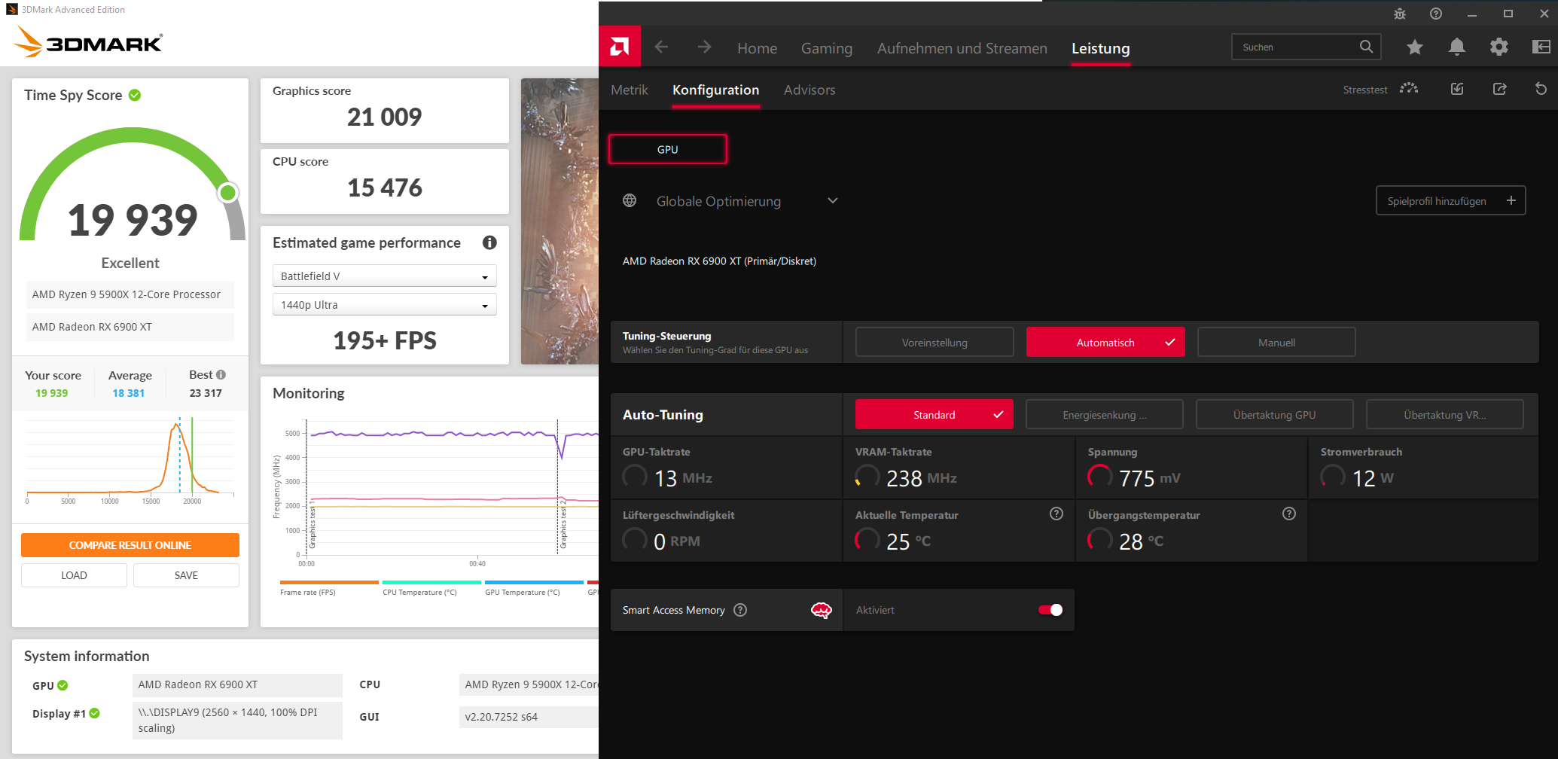Open help for Aktuelle Temperatur
1558x759 pixels.
[x=1056, y=514]
